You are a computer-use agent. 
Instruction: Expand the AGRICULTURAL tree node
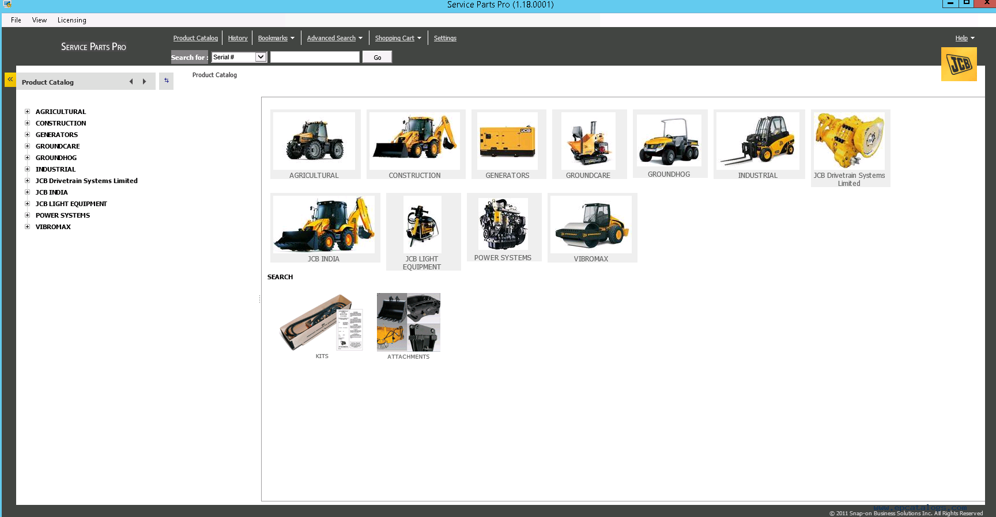(x=27, y=112)
